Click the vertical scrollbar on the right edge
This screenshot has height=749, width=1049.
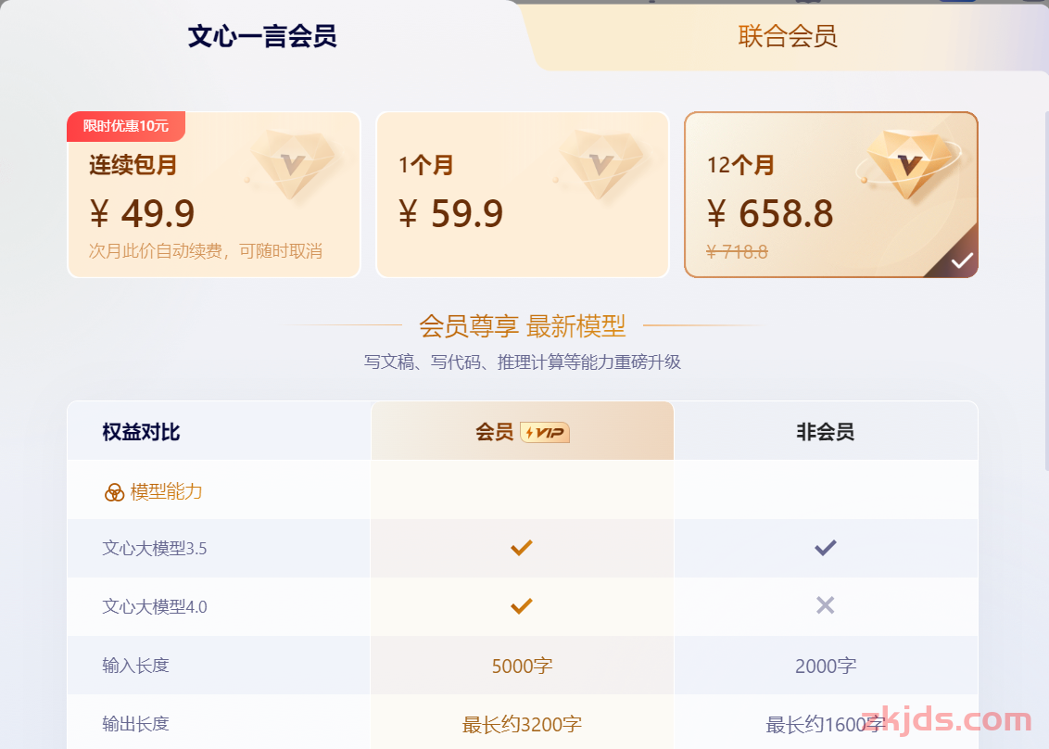click(x=1046, y=287)
